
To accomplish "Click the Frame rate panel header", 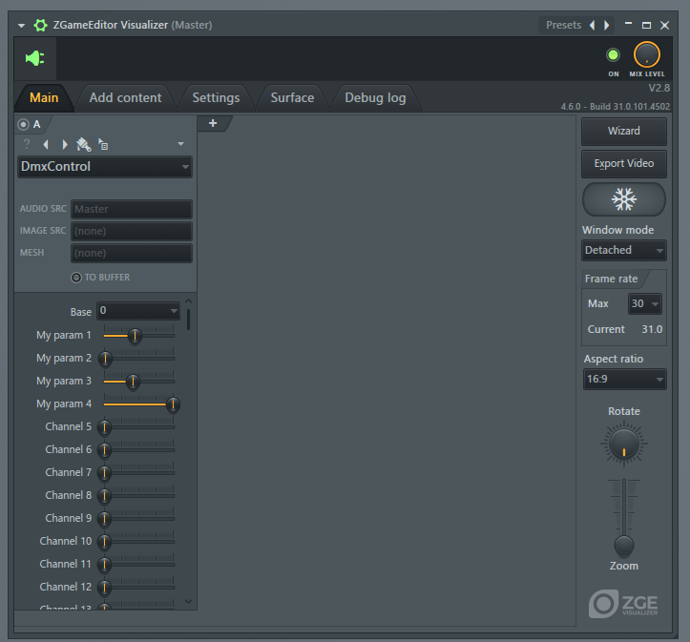I will [x=611, y=279].
